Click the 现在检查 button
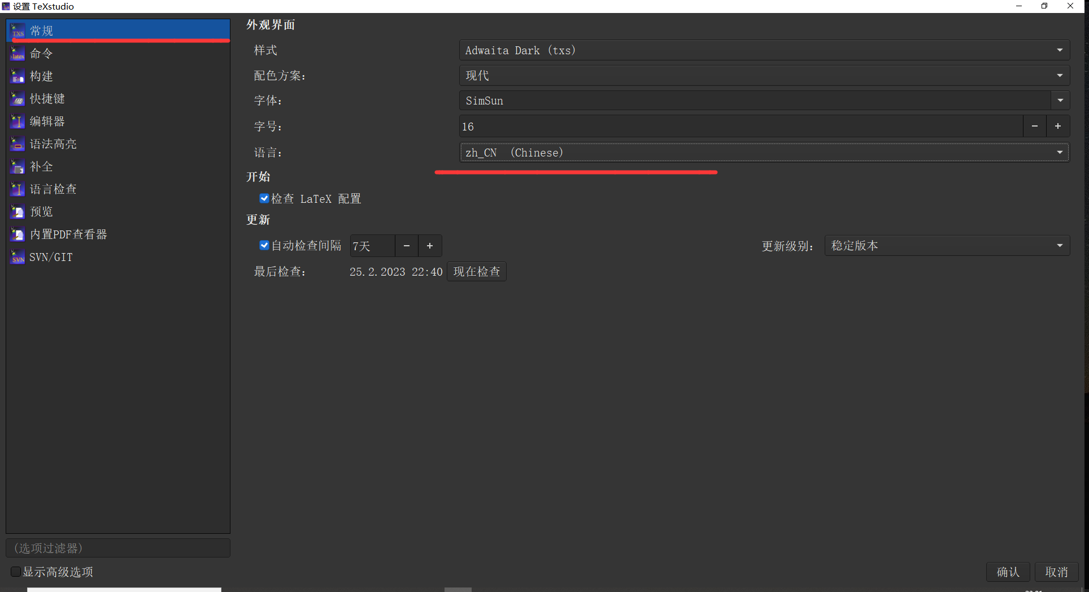The width and height of the screenshot is (1089, 592). pyautogui.click(x=477, y=272)
